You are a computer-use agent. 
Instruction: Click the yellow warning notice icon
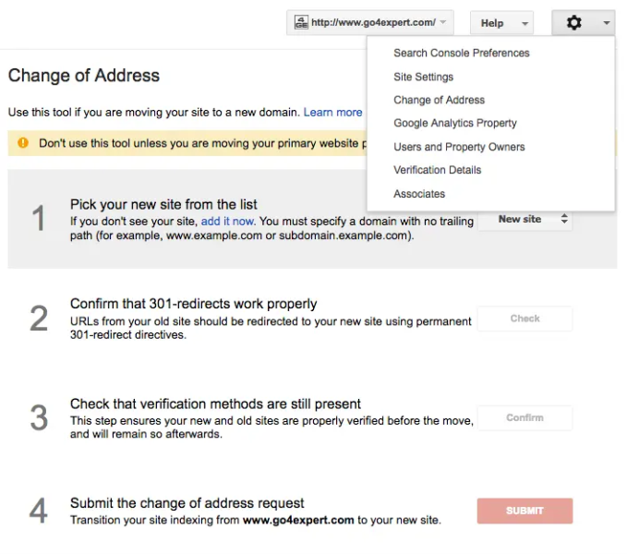[22, 143]
